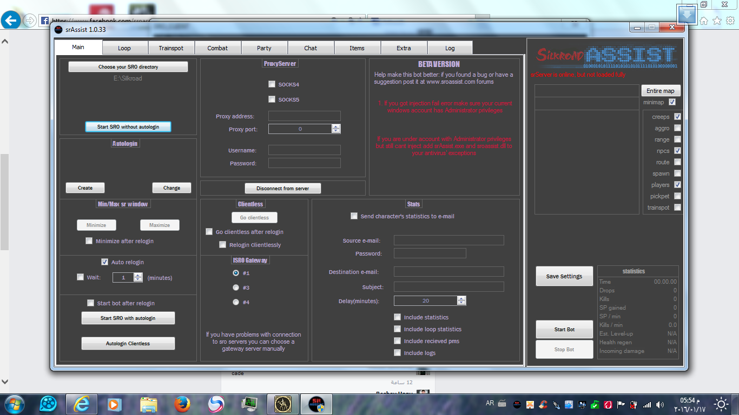Click the Start Bot button
This screenshot has width=739, height=415.
pos(564,329)
